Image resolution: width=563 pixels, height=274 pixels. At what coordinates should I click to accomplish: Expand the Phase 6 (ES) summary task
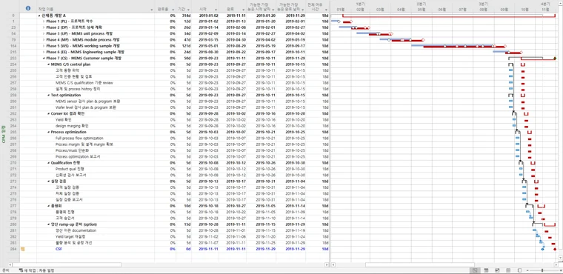pos(44,52)
